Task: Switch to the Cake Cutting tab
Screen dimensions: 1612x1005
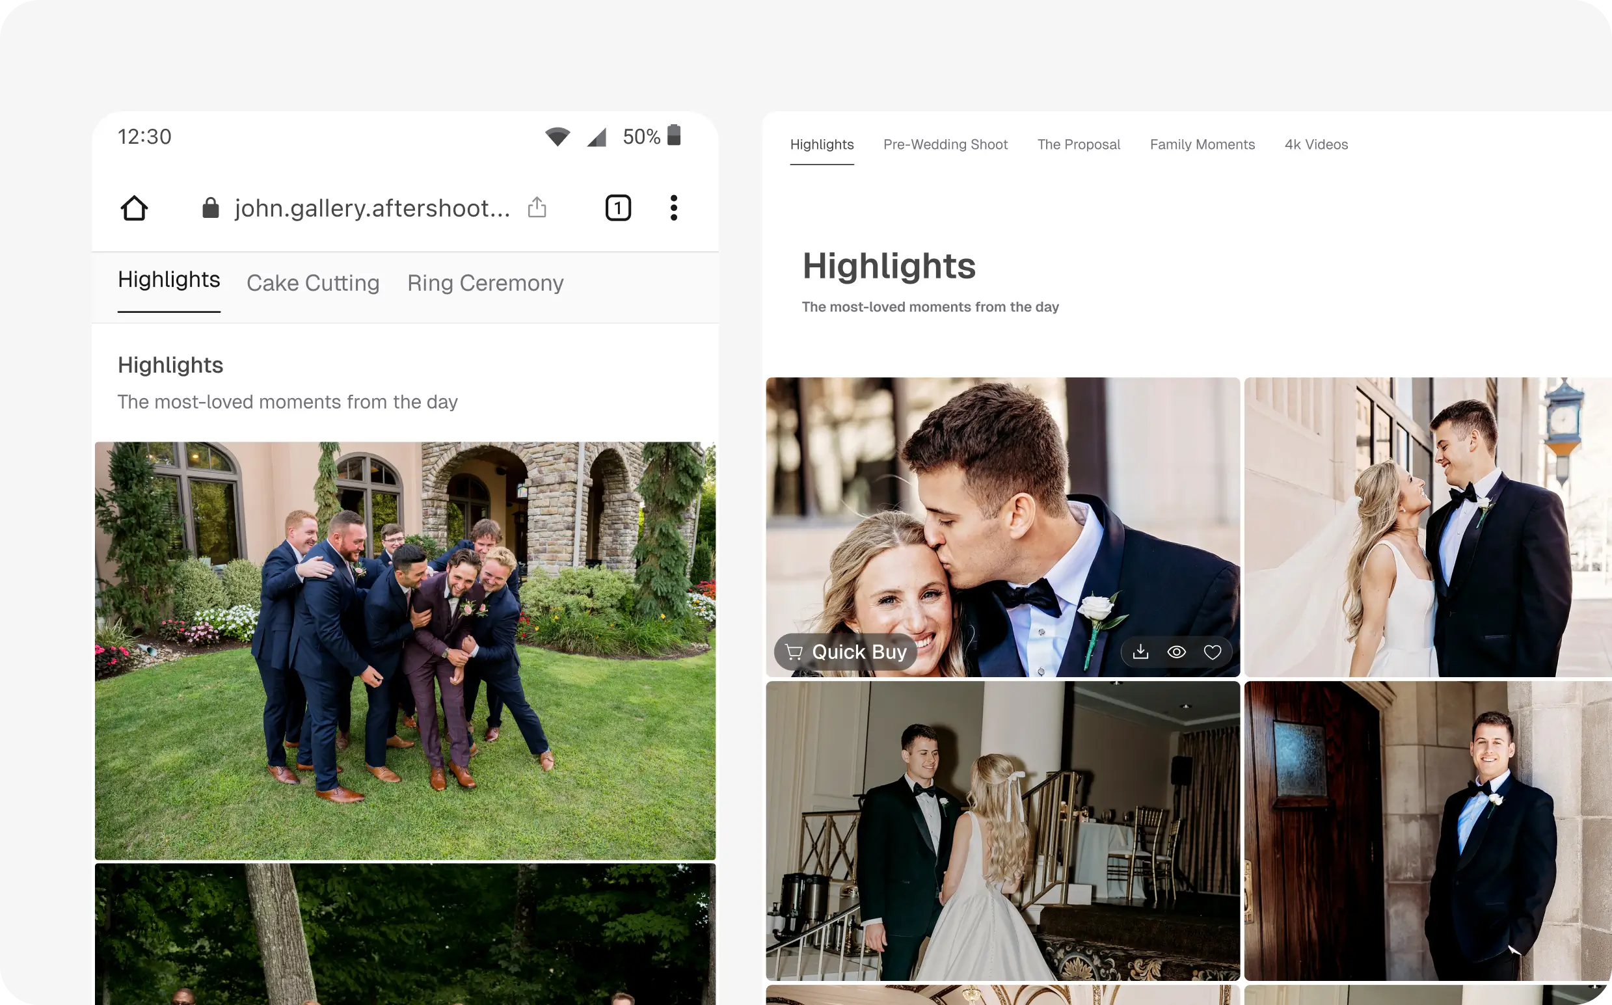Action: (x=312, y=282)
